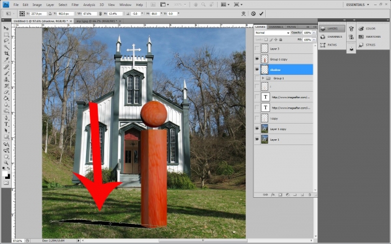The width and height of the screenshot is (391, 244).
Task: Click the background color swatch
Action: (x=8, y=176)
